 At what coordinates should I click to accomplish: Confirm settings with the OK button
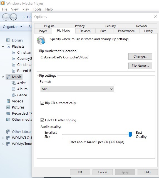point(80,172)
